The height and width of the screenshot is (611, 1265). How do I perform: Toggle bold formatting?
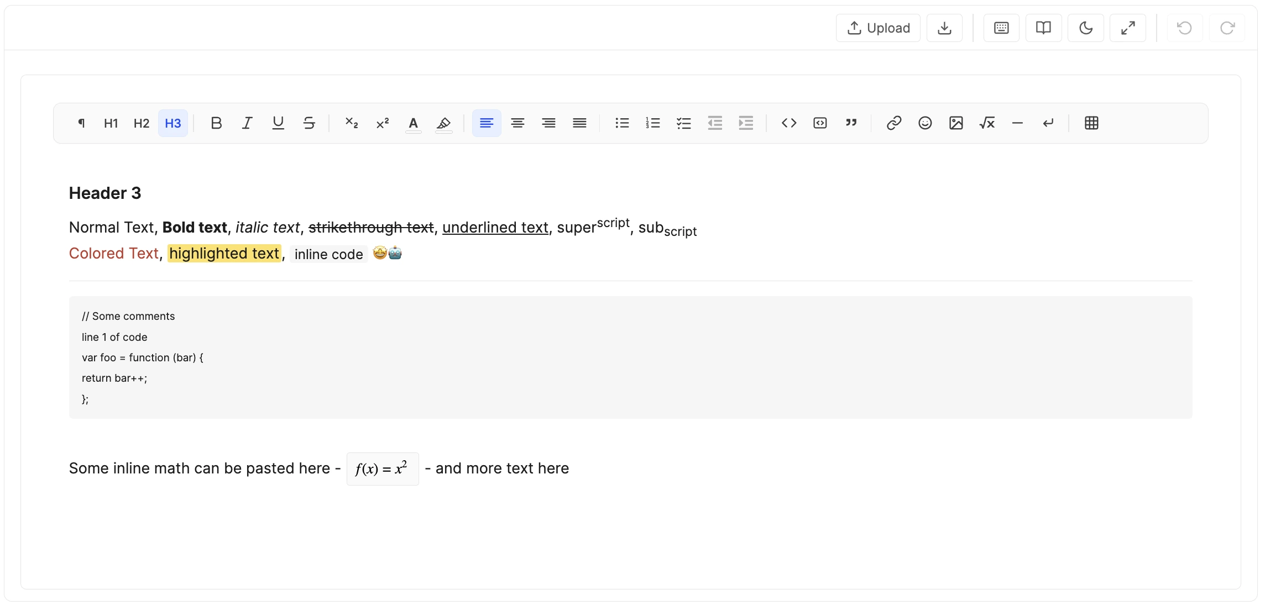pyautogui.click(x=216, y=123)
